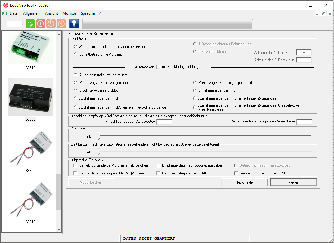Open the Allgemein menu
The image size is (334, 243).
coord(32,13)
